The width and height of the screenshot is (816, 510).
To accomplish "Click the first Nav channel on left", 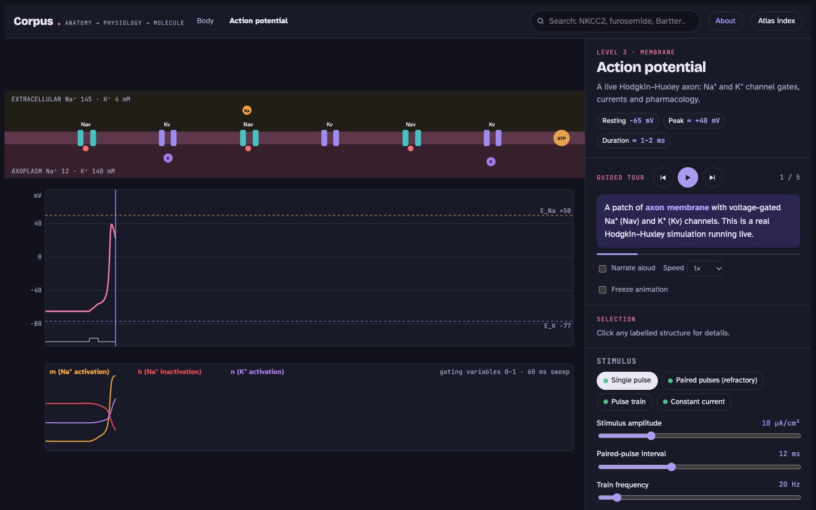I will click(87, 138).
